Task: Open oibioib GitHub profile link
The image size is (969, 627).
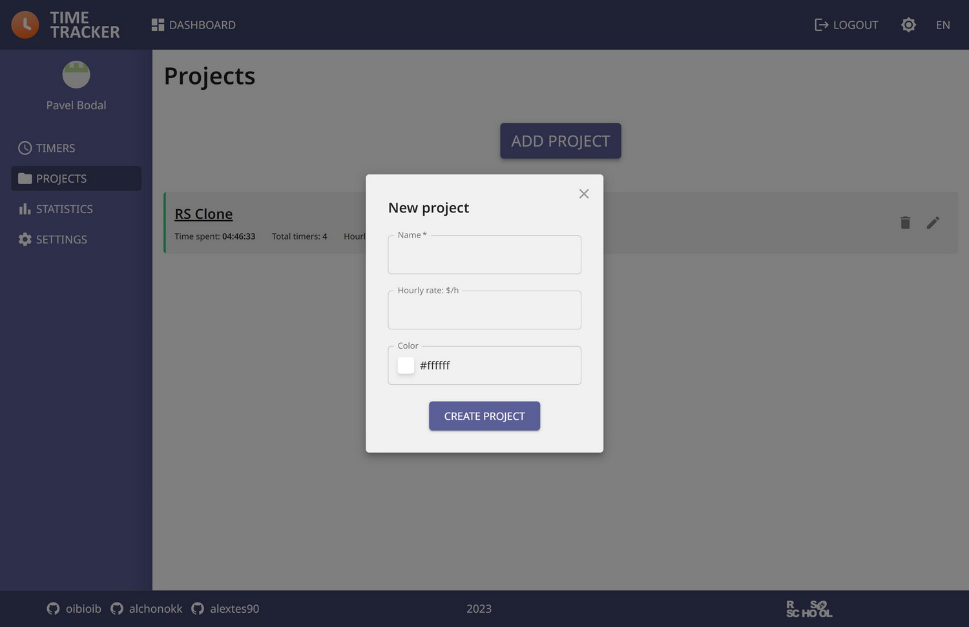Action: tap(74, 608)
